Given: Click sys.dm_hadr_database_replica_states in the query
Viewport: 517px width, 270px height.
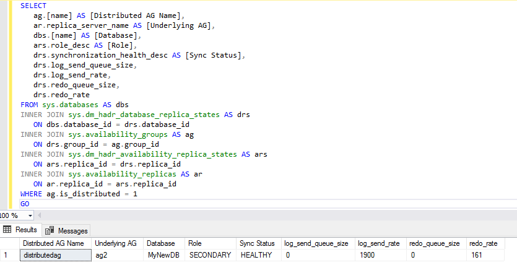Looking at the screenshot, I should [x=144, y=115].
